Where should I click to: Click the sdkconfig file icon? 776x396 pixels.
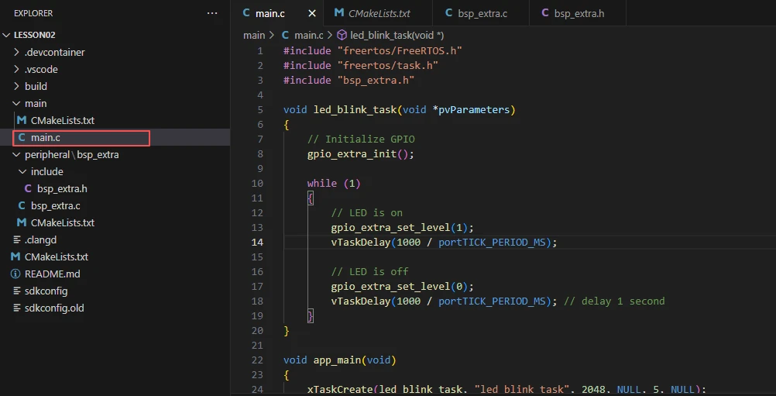click(15, 291)
